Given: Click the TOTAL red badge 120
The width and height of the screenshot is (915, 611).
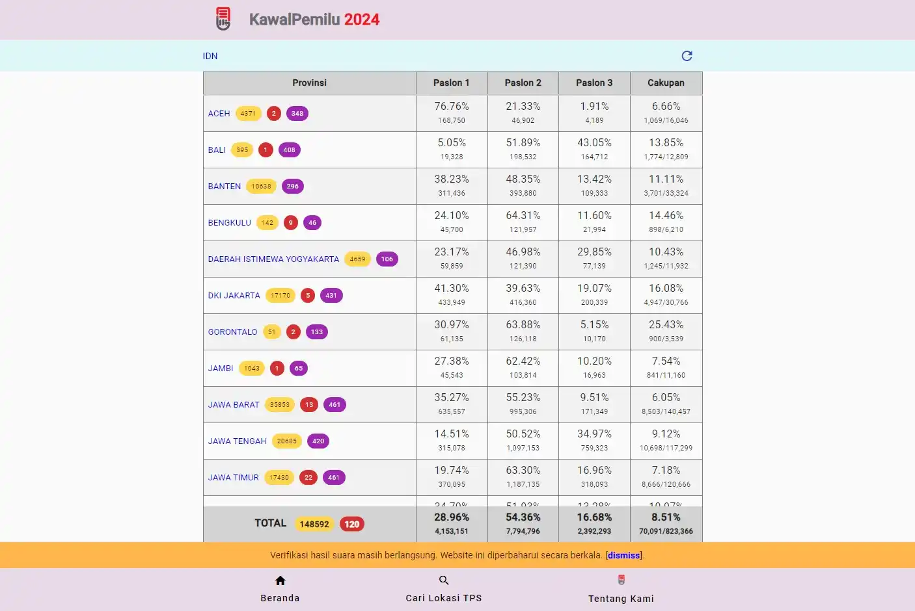Looking at the screenshot, I should click(352, 524).
